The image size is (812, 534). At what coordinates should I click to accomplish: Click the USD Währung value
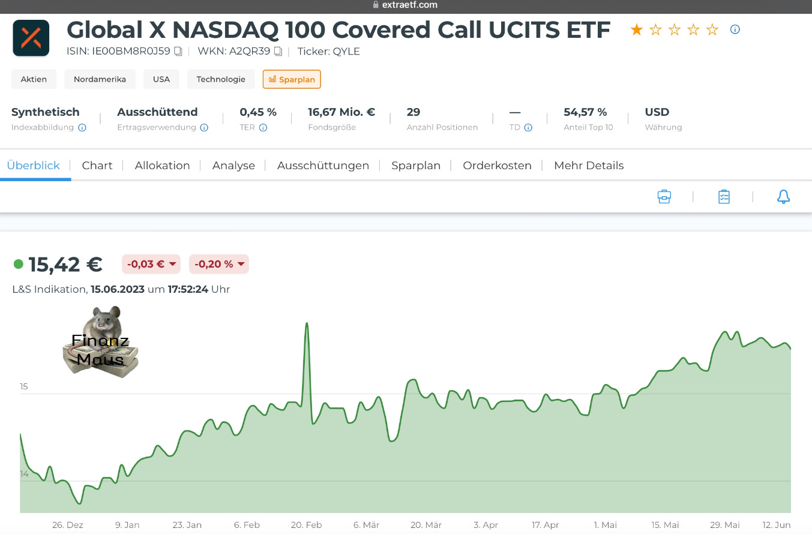click(x=657, y=112)
